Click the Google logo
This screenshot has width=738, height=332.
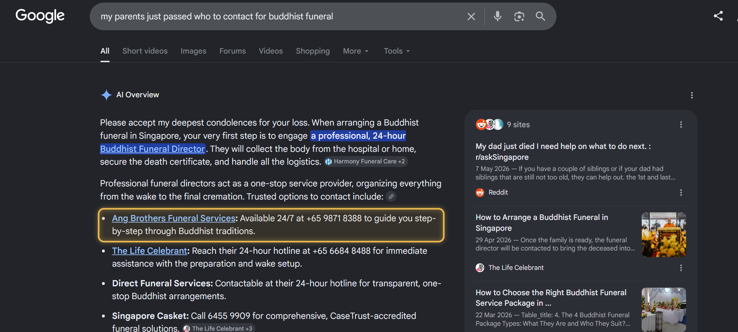pos(40,16)
